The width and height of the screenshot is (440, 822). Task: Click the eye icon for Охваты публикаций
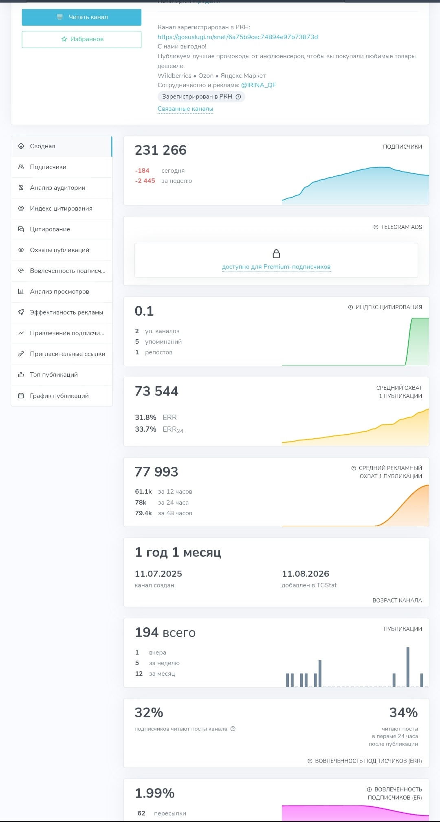(x=21, y=250)
